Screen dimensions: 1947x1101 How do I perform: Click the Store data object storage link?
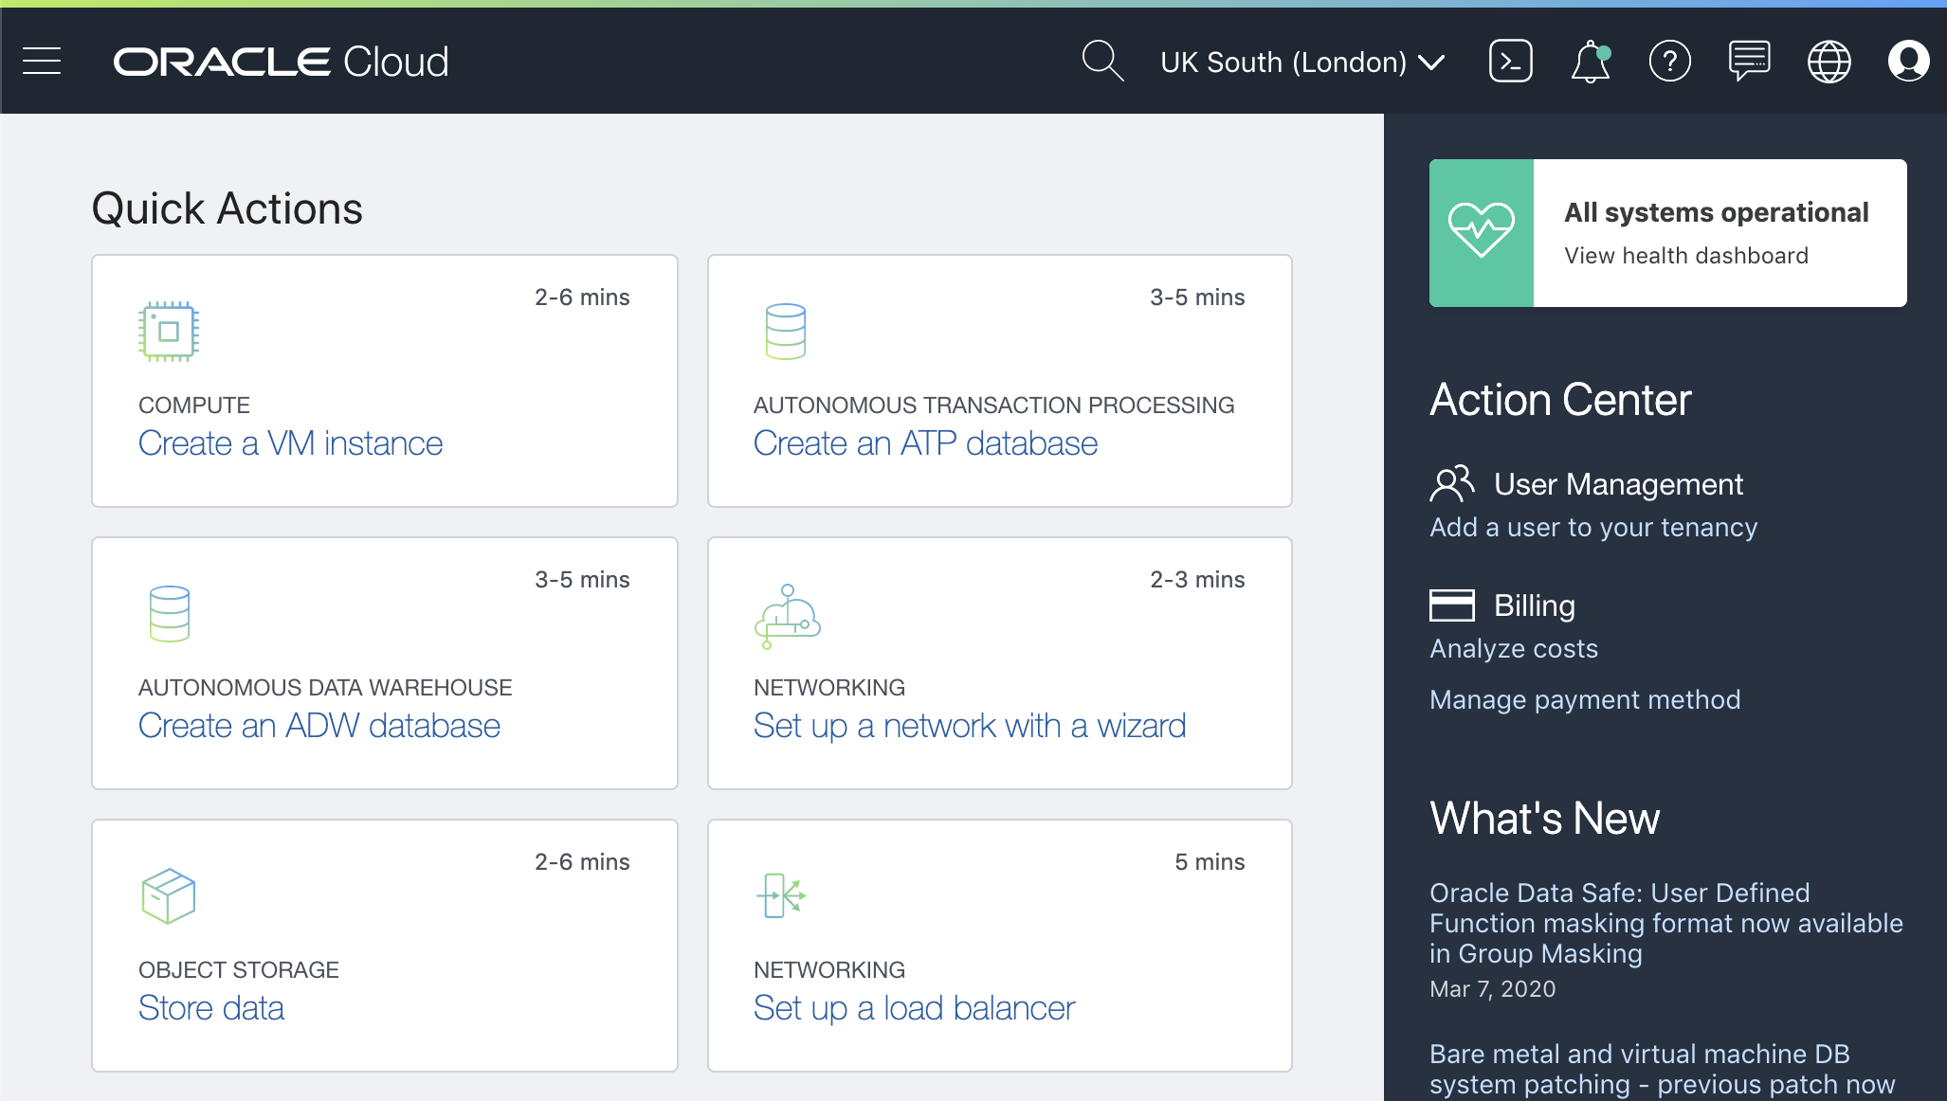[210, 1008]
